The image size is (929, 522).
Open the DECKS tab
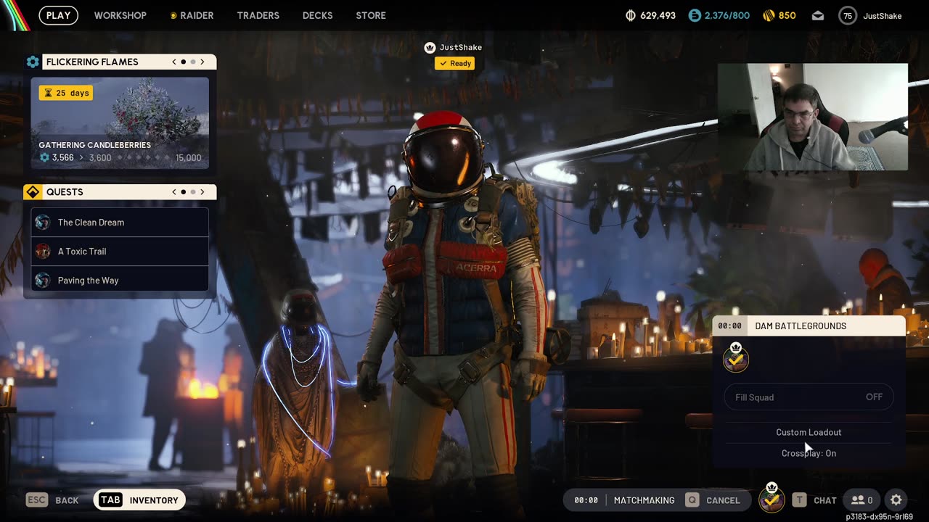(x=317, y=15)
